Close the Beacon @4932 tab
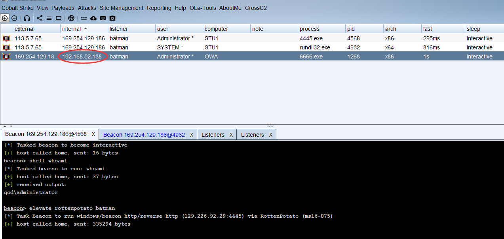The image size is (504, 239). point(192,135)
